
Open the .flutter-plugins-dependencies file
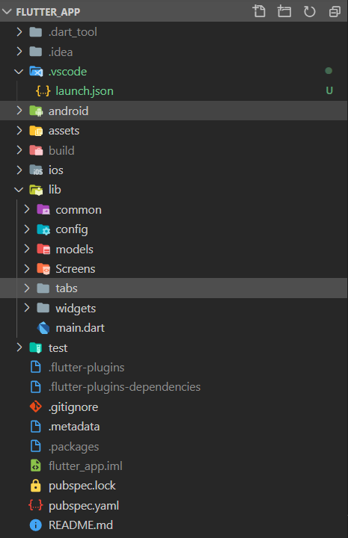(174, 387)
